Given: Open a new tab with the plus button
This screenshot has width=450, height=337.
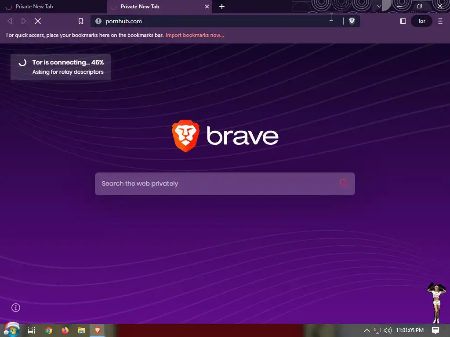Looking at the screenshot, I should coord(222,7).
